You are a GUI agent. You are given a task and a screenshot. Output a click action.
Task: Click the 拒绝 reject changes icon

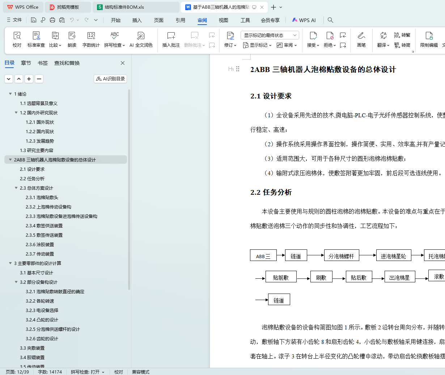coord(330,35)
